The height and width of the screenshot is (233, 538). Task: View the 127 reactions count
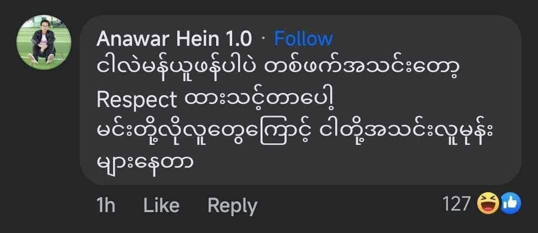(x=456, y=204)
